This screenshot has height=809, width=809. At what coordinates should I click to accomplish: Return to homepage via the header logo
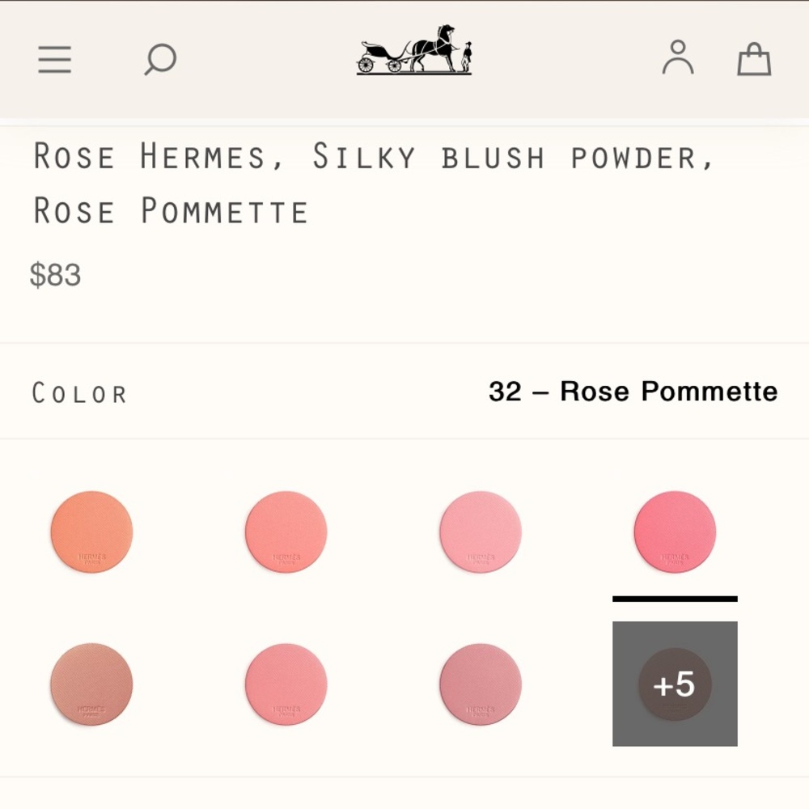(414, 57)
